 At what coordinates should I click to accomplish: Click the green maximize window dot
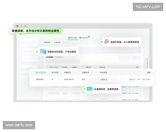point(25,26)
